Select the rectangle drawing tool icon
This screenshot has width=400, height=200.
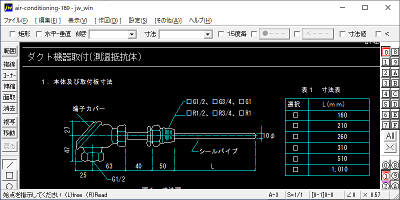tap(9, 175)
